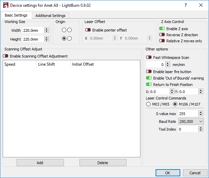209x178 pixels.
Task: Open the Baud Rate dropdown
Action: click(x=191, y=121)
